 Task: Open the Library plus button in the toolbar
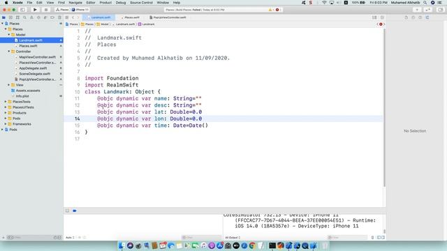click(417, 10)
